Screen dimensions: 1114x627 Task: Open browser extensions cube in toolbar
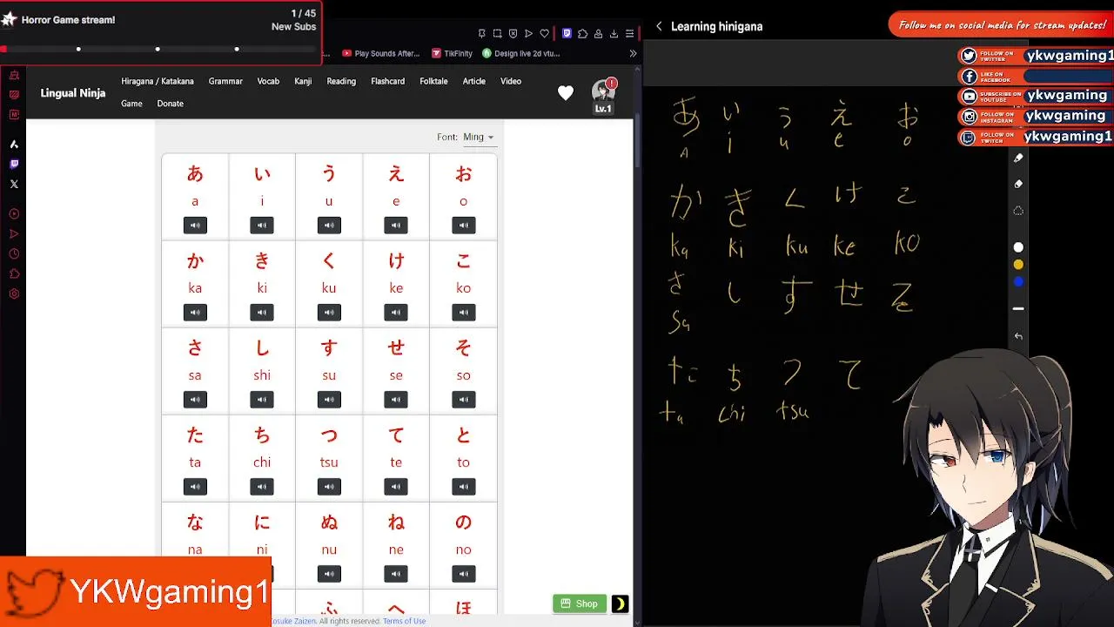(x=582, y=34)
